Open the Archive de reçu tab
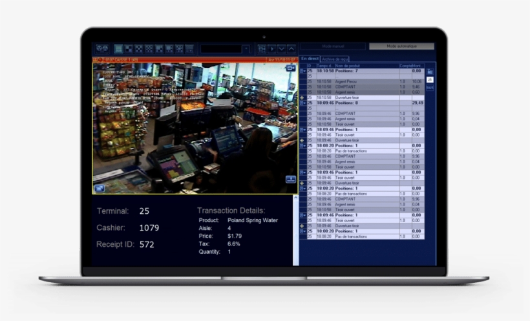This screenshot has height=321, width=530. pos(335,59)
